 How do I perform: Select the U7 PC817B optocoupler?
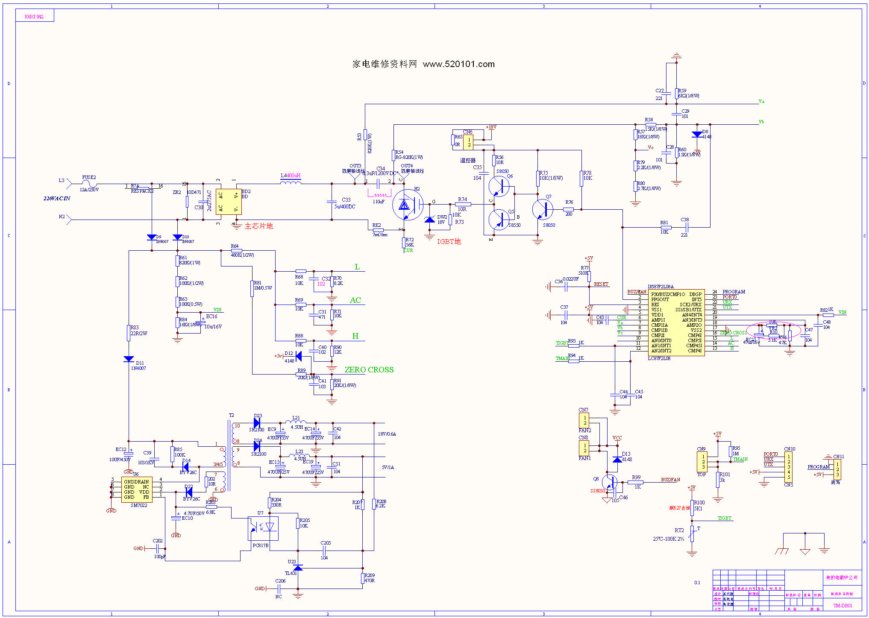point(263,529)
